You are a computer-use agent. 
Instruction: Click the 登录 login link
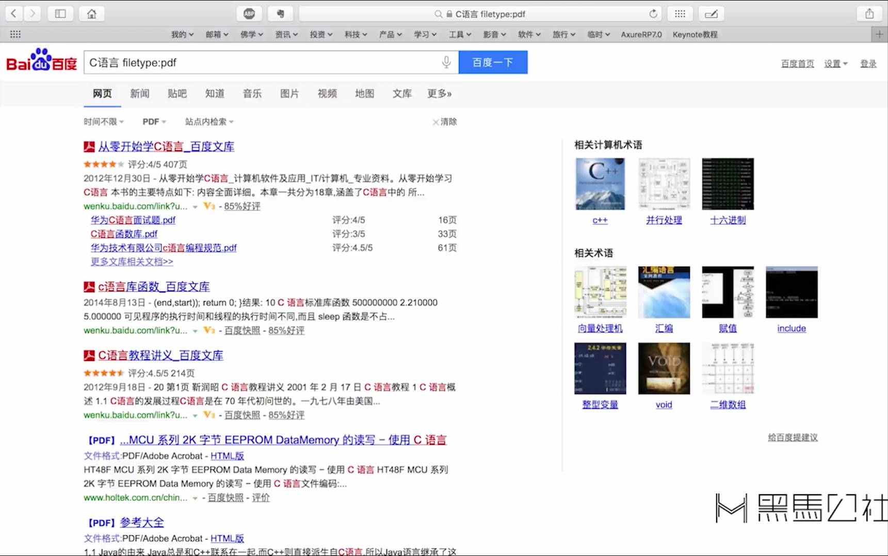(x=868, y=63)
